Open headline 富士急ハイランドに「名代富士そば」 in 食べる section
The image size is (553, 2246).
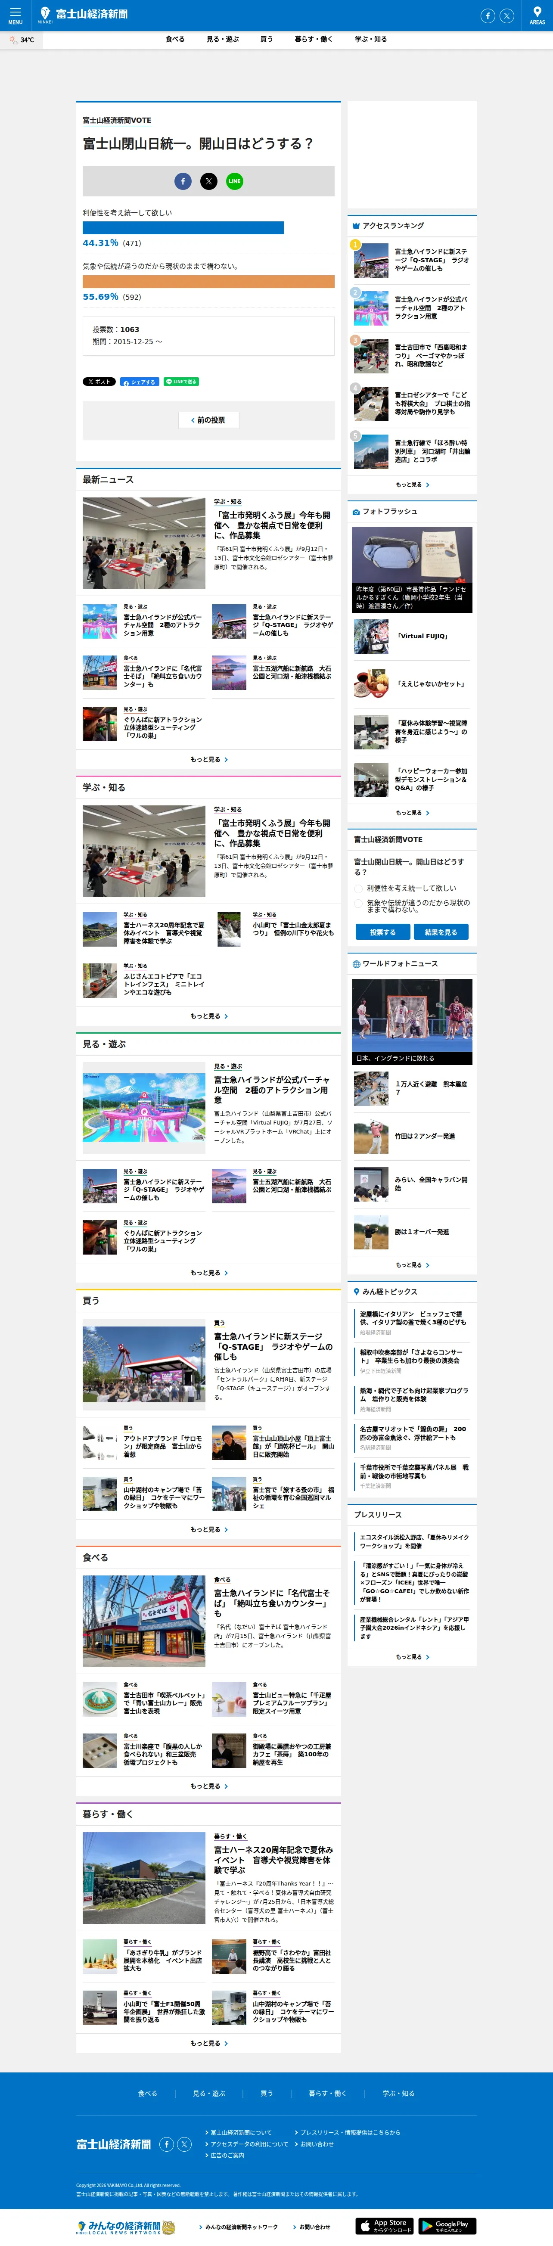[x=271, y=1603]
